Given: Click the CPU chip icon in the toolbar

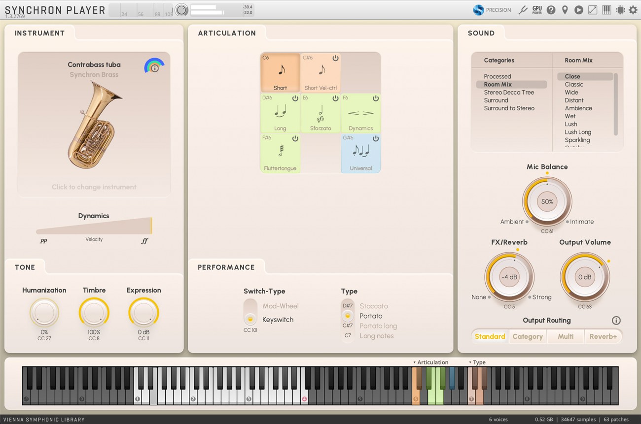Looking at the screenshot, I should click(x=620, y=9).
